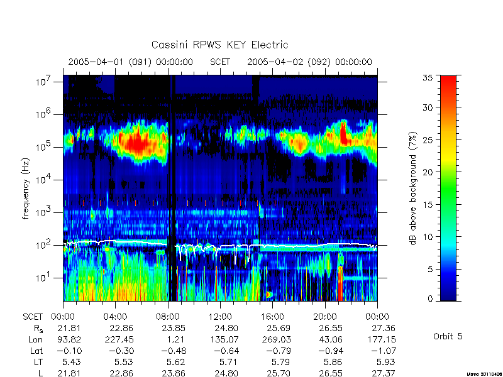This screenshot has height=377, width=503.
Task: Click the latitude value "-0.79"
Action: pos(279,351)
